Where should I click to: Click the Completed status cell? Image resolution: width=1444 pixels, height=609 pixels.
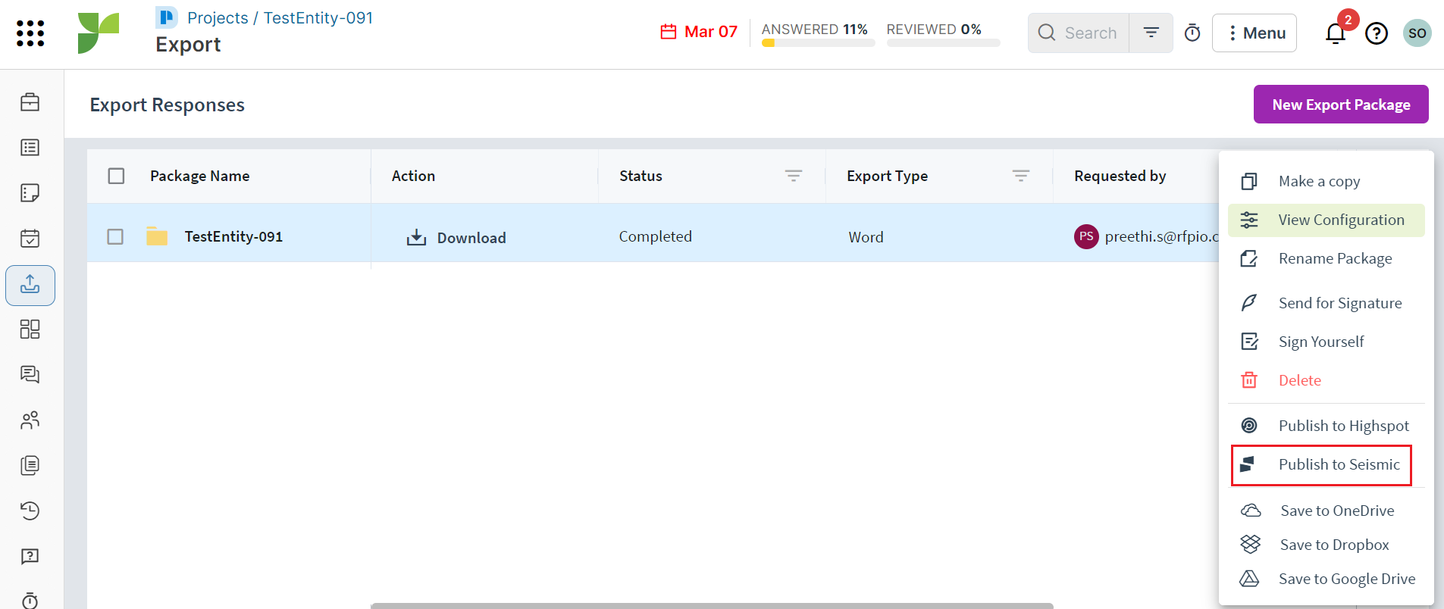click(656, 236)
